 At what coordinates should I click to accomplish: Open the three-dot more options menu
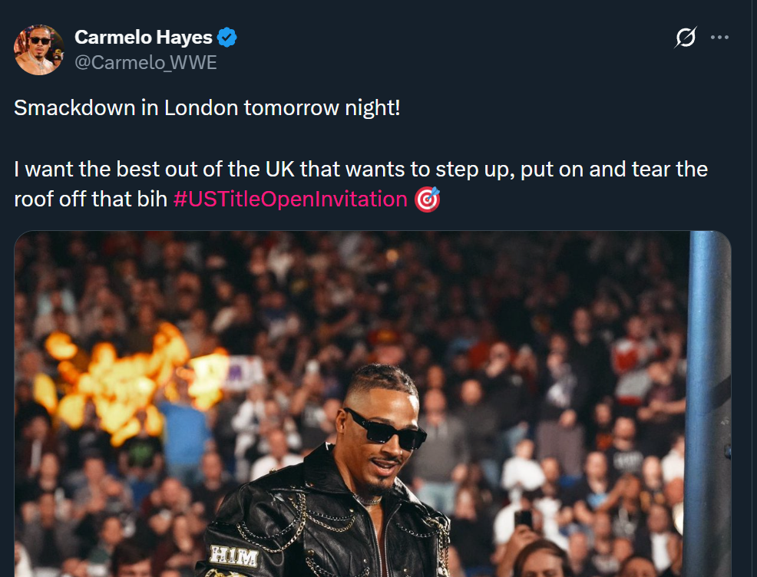point(719,37)
